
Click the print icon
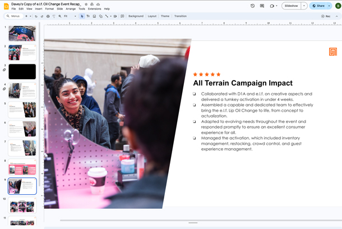pos(48,16)
